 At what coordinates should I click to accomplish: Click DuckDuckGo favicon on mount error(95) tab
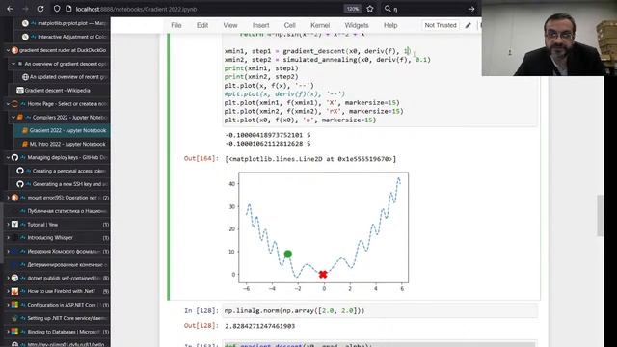tap(14, 198)
